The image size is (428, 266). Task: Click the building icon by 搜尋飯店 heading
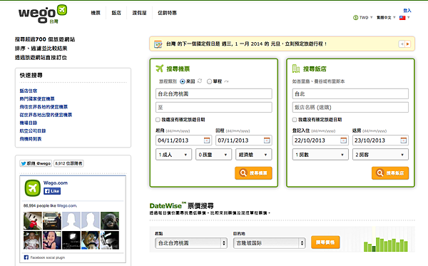point(296,68)
